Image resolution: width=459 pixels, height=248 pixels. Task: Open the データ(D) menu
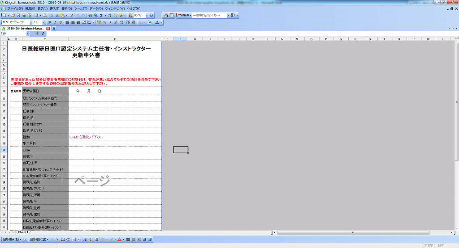click(x=96, y=8)
